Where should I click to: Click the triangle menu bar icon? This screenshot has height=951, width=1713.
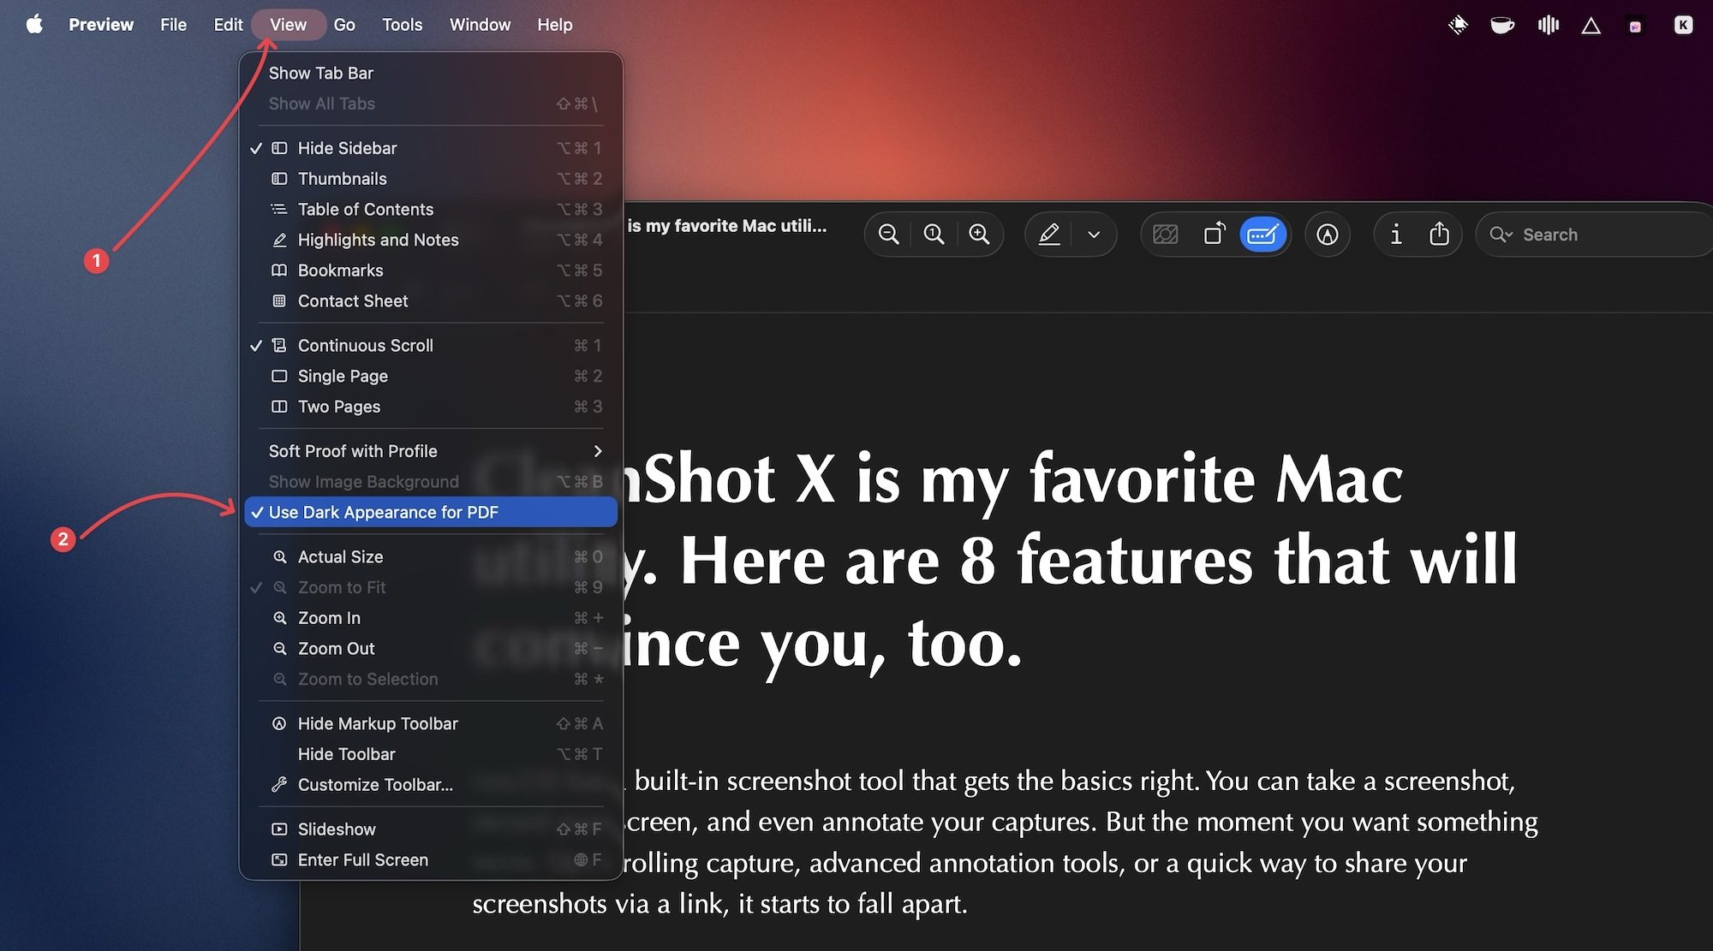point(1591,26)
